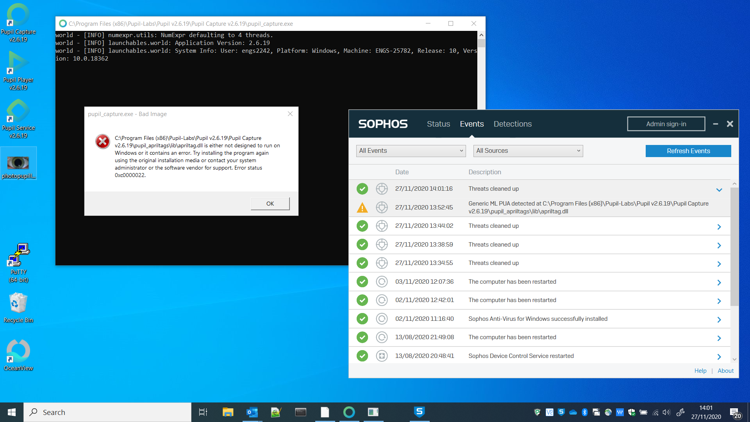Switch to Pupil Capture taskbar icon
This screenshot has height=422, width=750.
[349, 412]
